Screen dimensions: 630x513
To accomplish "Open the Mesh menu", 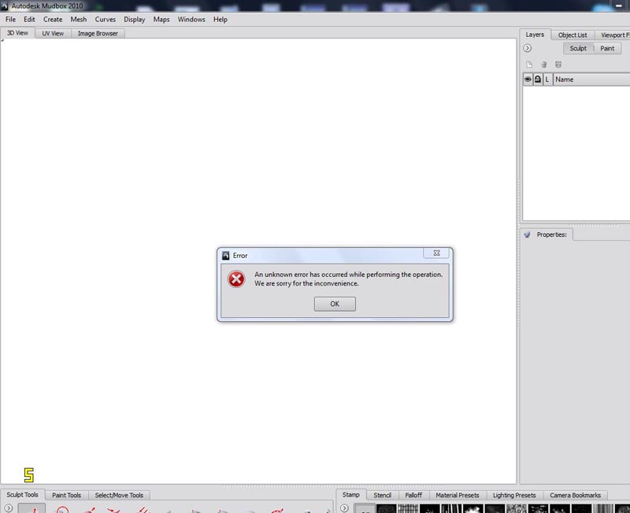I will (x=78, y=19).
